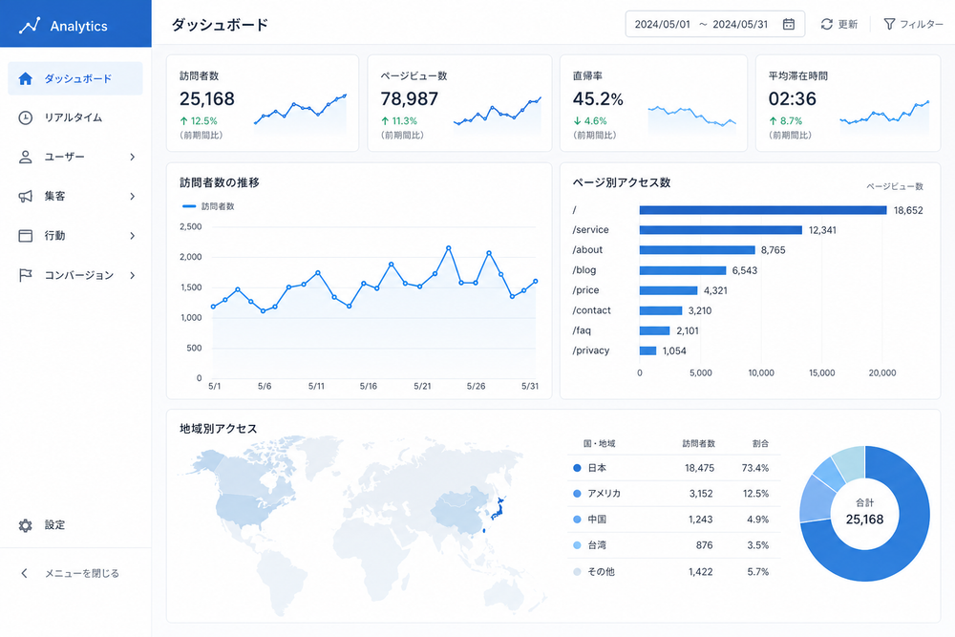Click the 日本 legend color dot
The height and width of the screenshot is (637, 955).
click(x=578, y=468)
